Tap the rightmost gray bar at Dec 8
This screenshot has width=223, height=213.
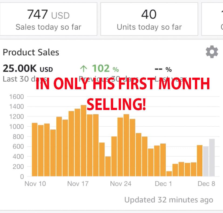(x=212, y=158)
